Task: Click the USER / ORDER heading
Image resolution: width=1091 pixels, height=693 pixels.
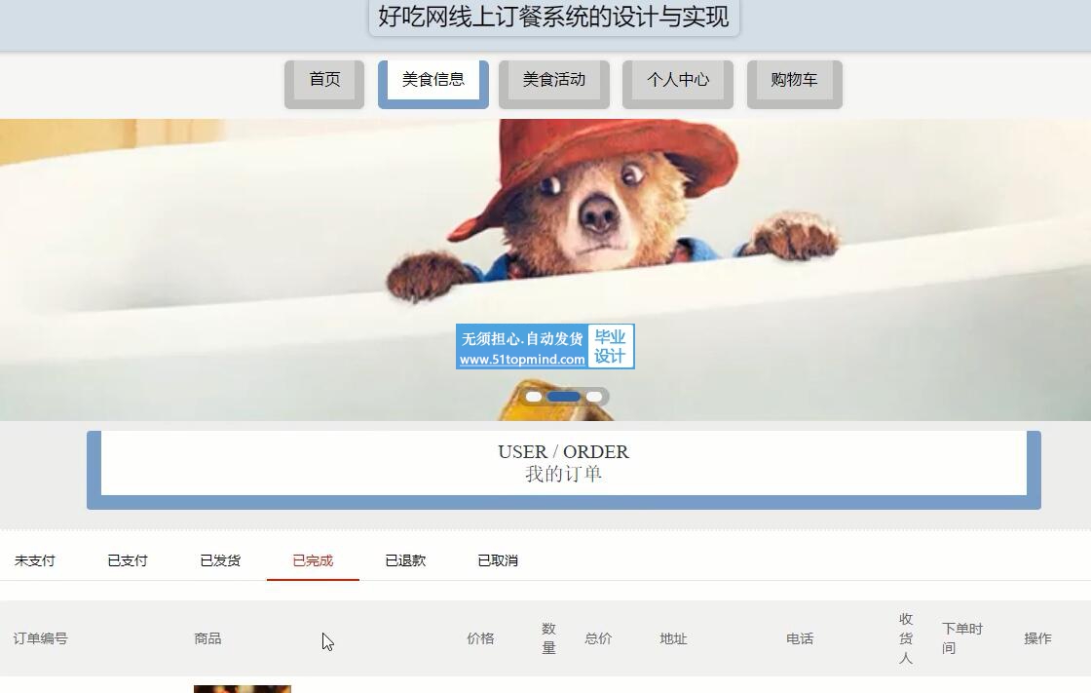Action: [564, 452]
